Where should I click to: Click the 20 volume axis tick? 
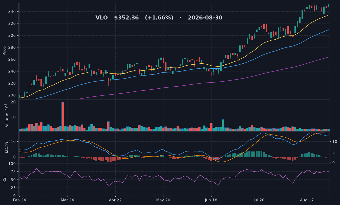(14, 102)
